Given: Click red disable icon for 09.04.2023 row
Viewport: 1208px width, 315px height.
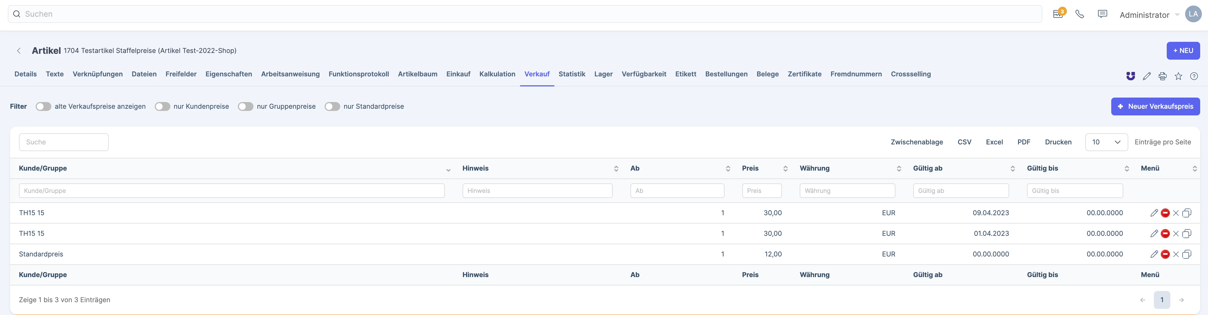Looking at the screenshot, I should [x=1165, y=213].
